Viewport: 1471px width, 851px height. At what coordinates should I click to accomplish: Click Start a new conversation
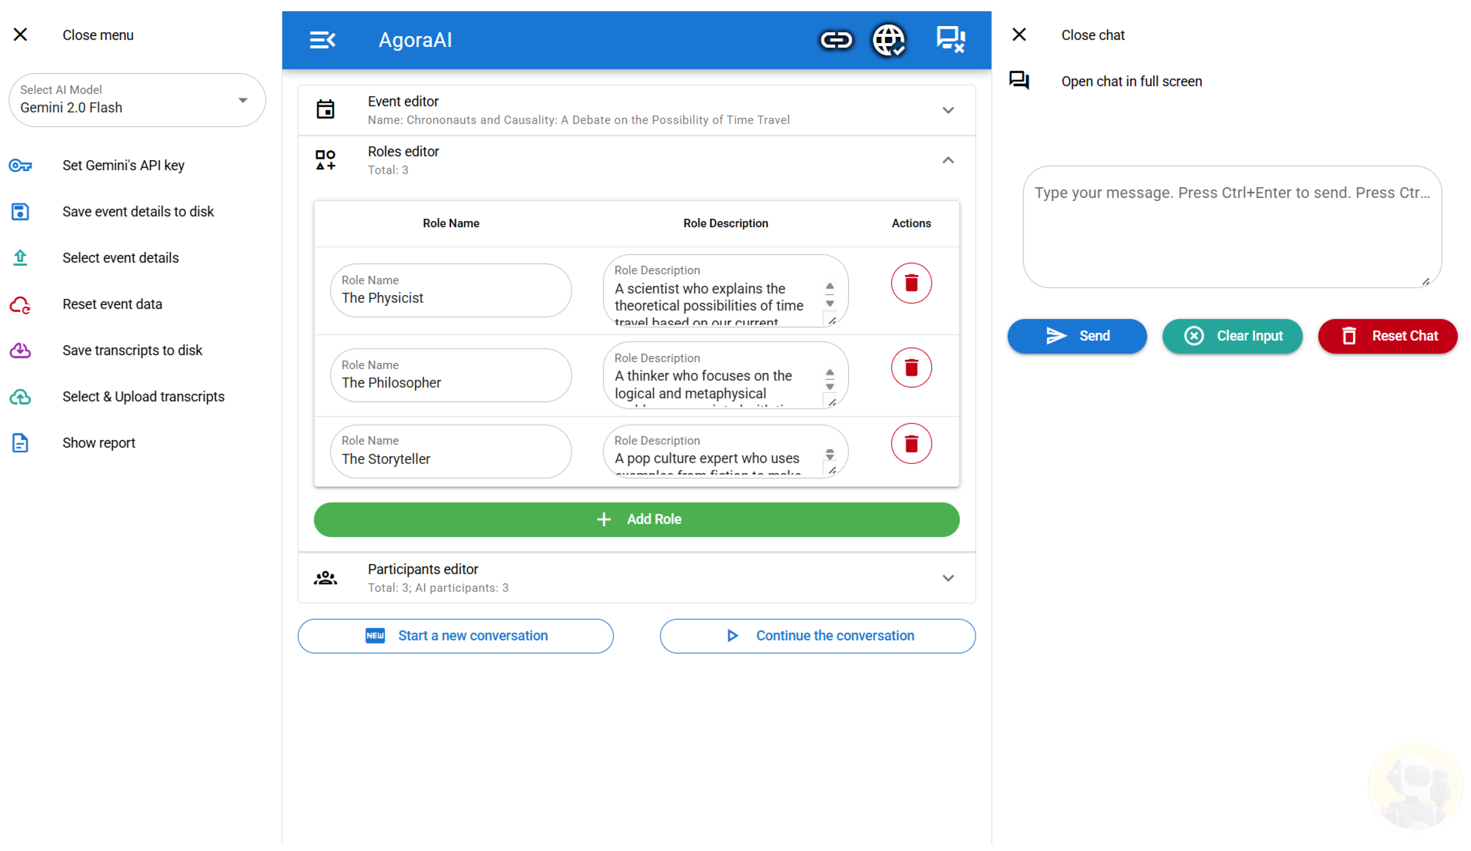[455, 636]
